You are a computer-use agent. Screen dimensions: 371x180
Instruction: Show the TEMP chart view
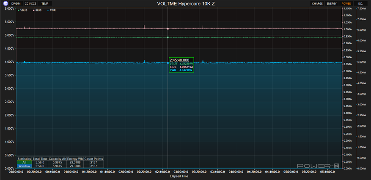pos(45,3)
